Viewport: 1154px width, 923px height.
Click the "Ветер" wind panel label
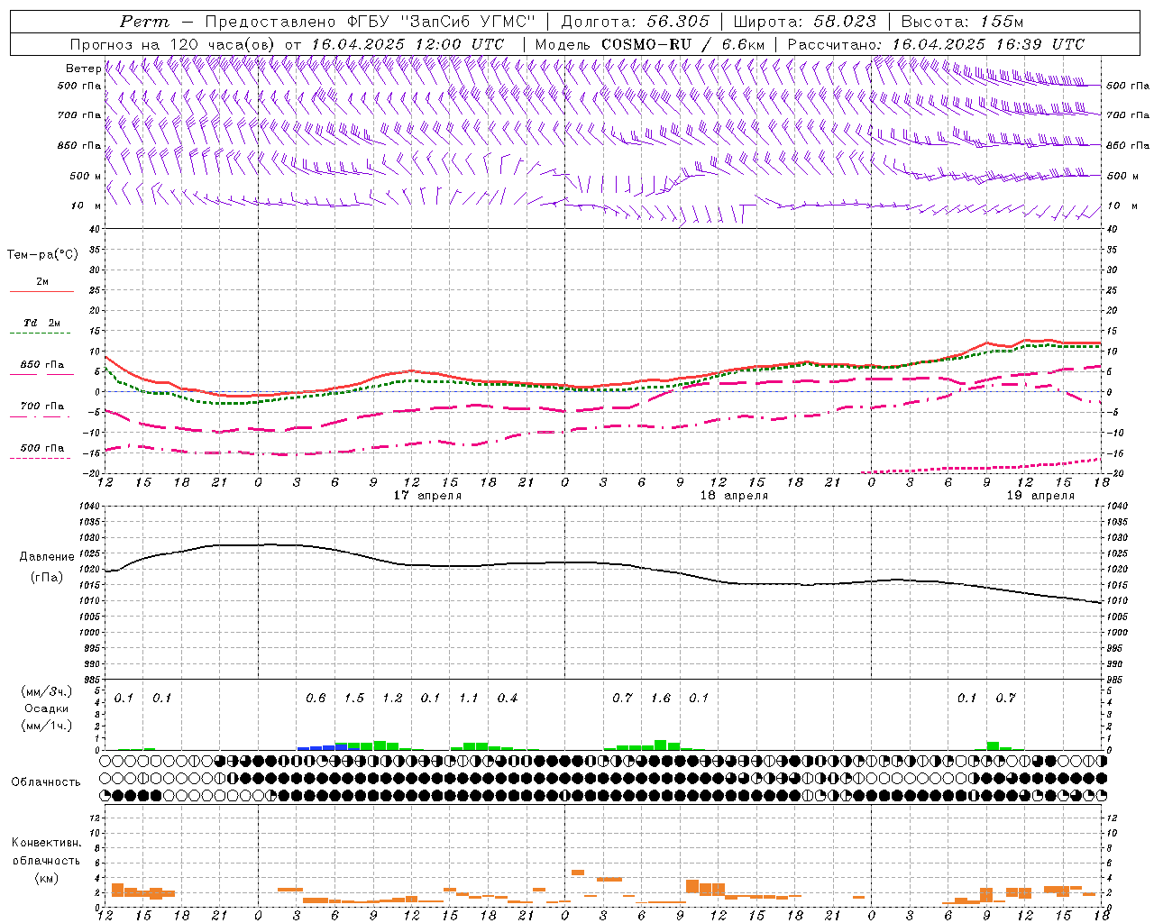pos(83,69)
